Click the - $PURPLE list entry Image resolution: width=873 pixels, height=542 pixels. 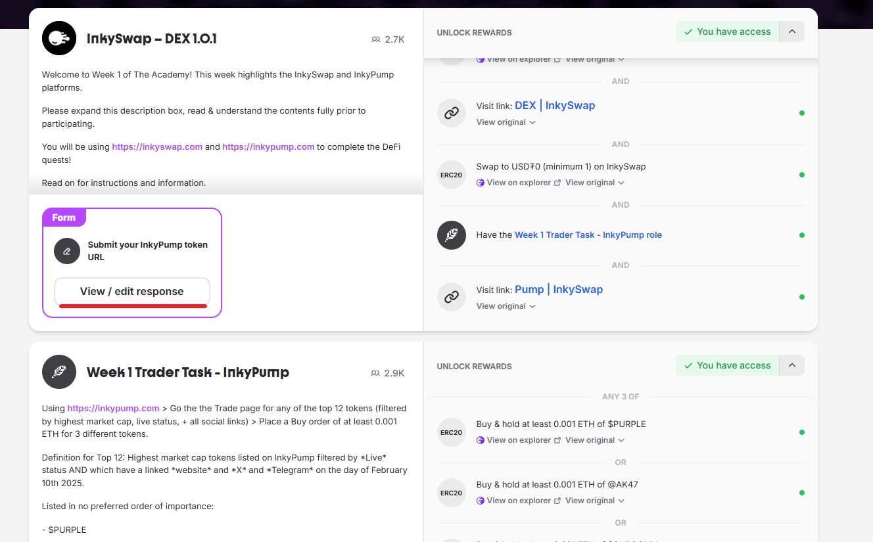click(64, 530)
